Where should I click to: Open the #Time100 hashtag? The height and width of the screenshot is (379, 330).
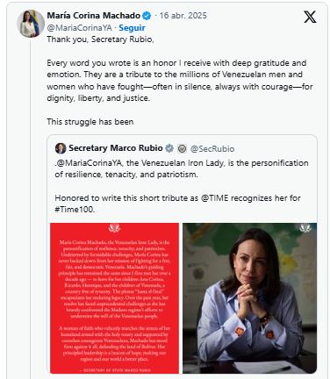(x=75, y=210)
